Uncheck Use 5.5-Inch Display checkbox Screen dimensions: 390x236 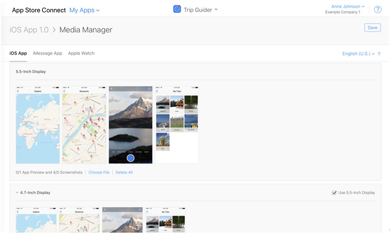pos(334,193)
